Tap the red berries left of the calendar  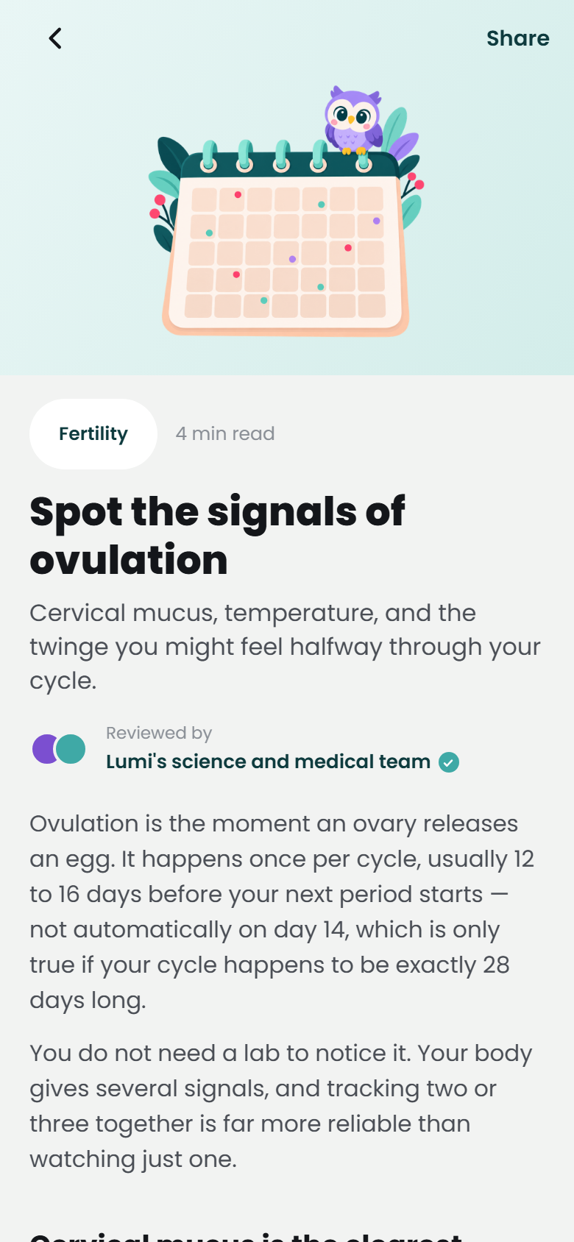tap(157, 207)
